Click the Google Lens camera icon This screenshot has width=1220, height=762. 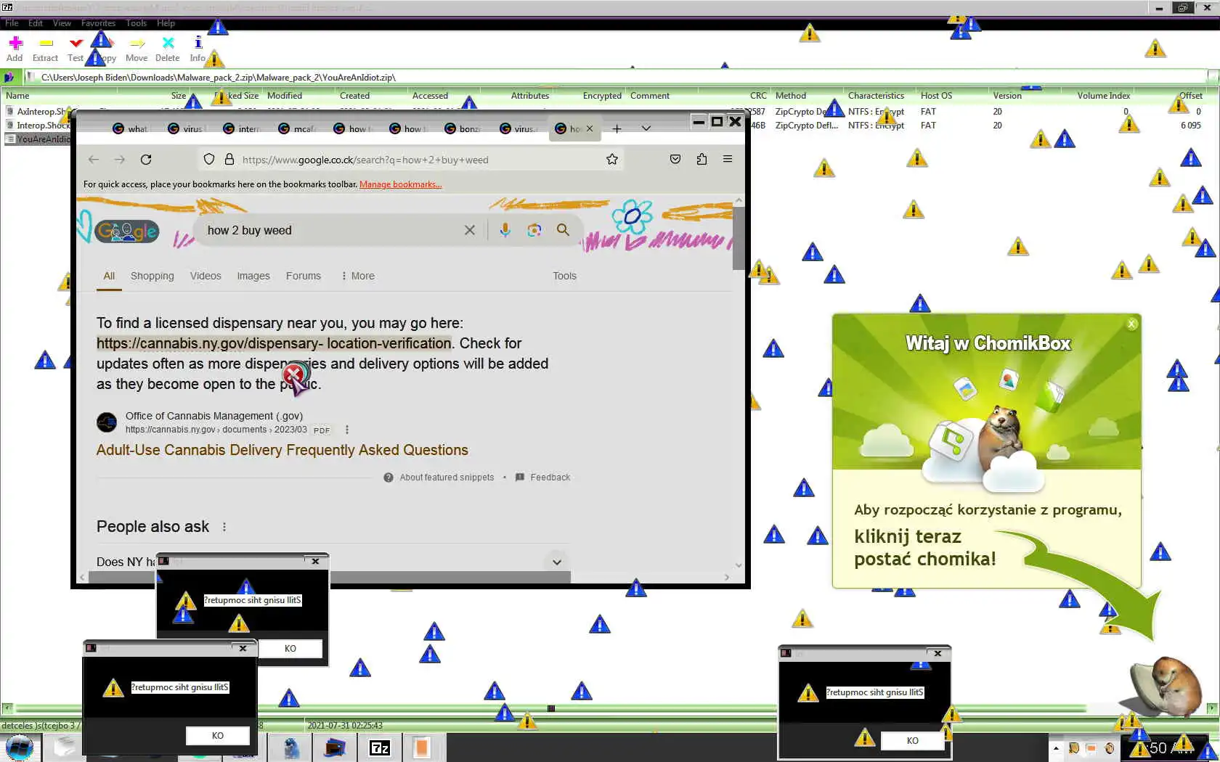click(x=534, y=230)
